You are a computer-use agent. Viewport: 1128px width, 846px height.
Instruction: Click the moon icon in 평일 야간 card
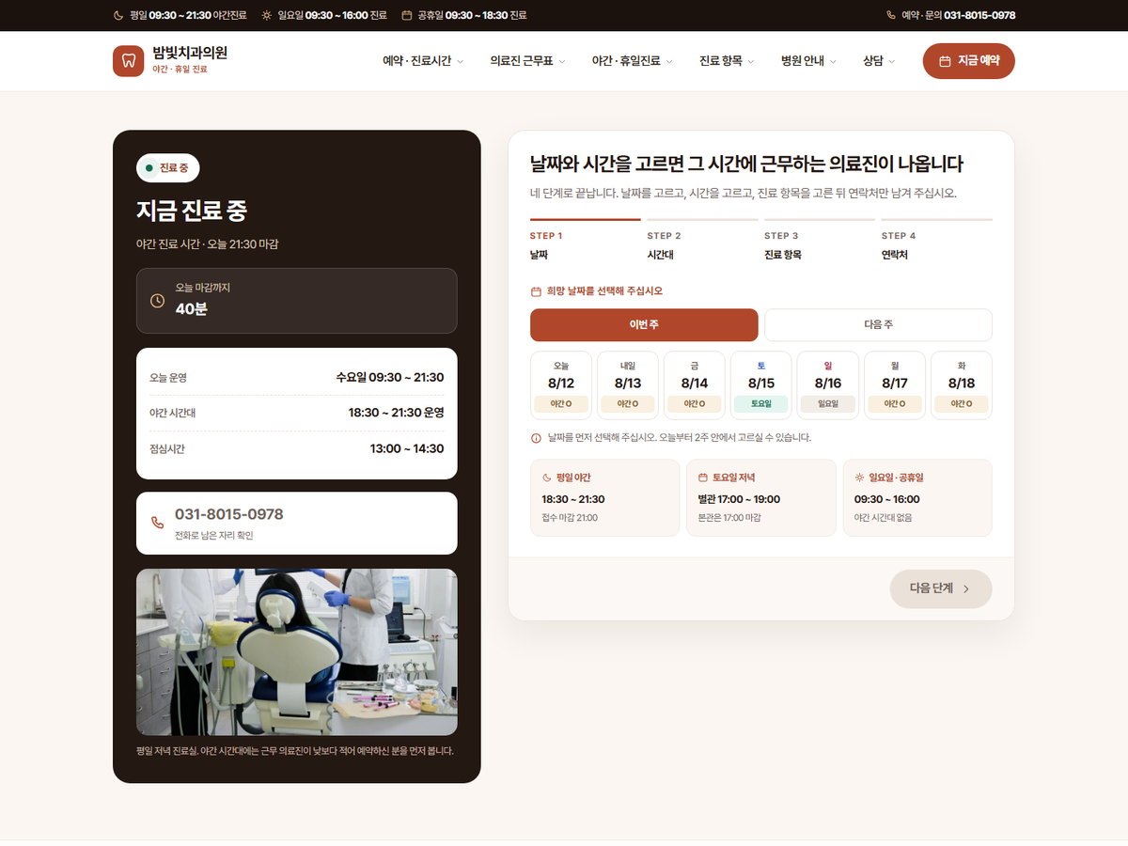[x=547, y=478]
